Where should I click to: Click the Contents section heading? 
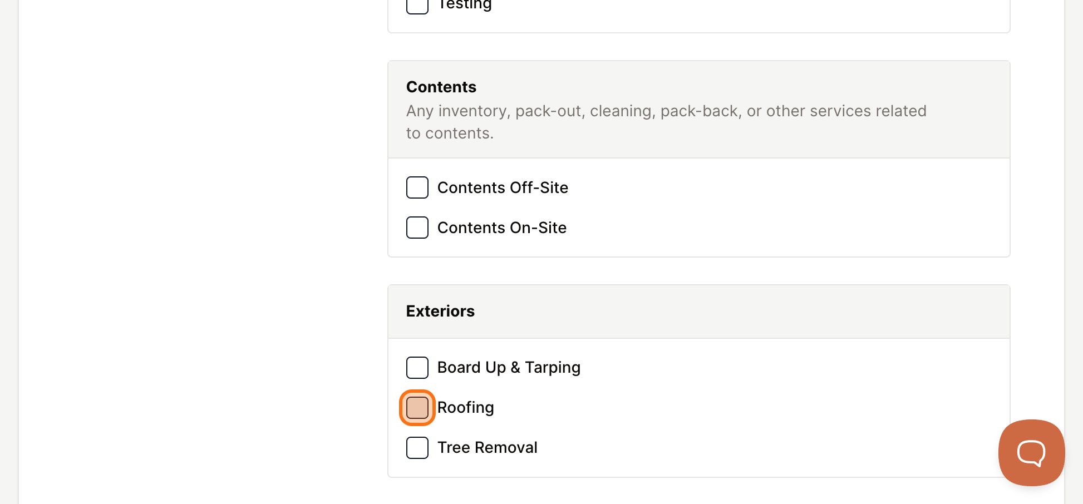coord(441,87)
